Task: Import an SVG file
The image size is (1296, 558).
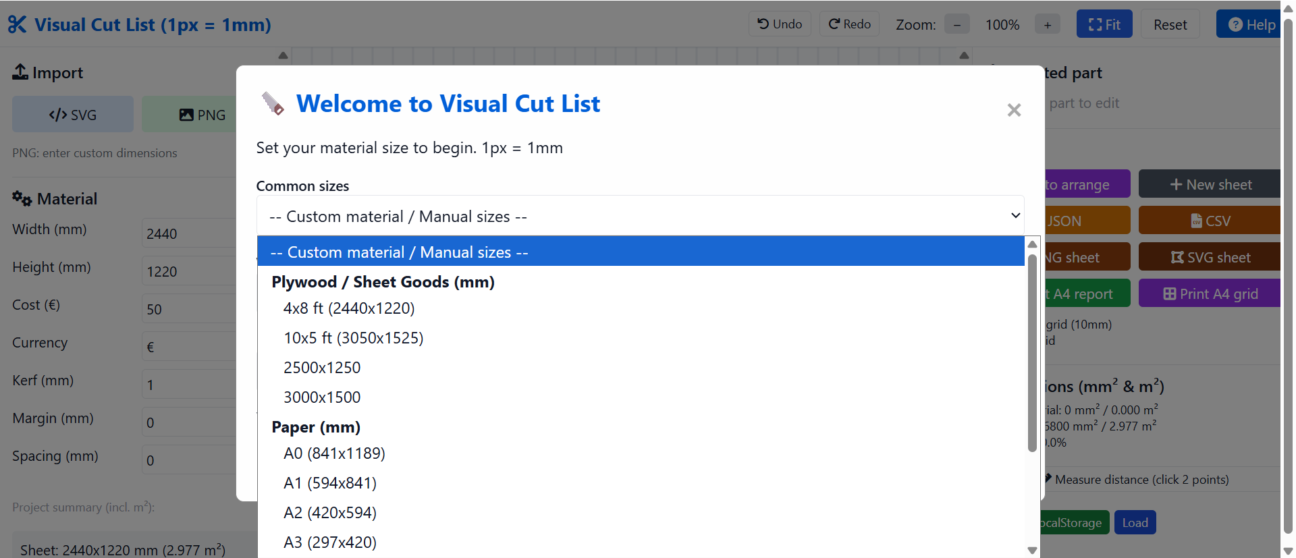Action: pyautogui.click(x=73, y=115)
